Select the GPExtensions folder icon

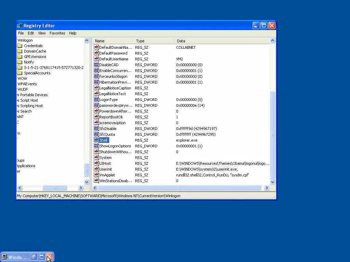tap(19, 57)
